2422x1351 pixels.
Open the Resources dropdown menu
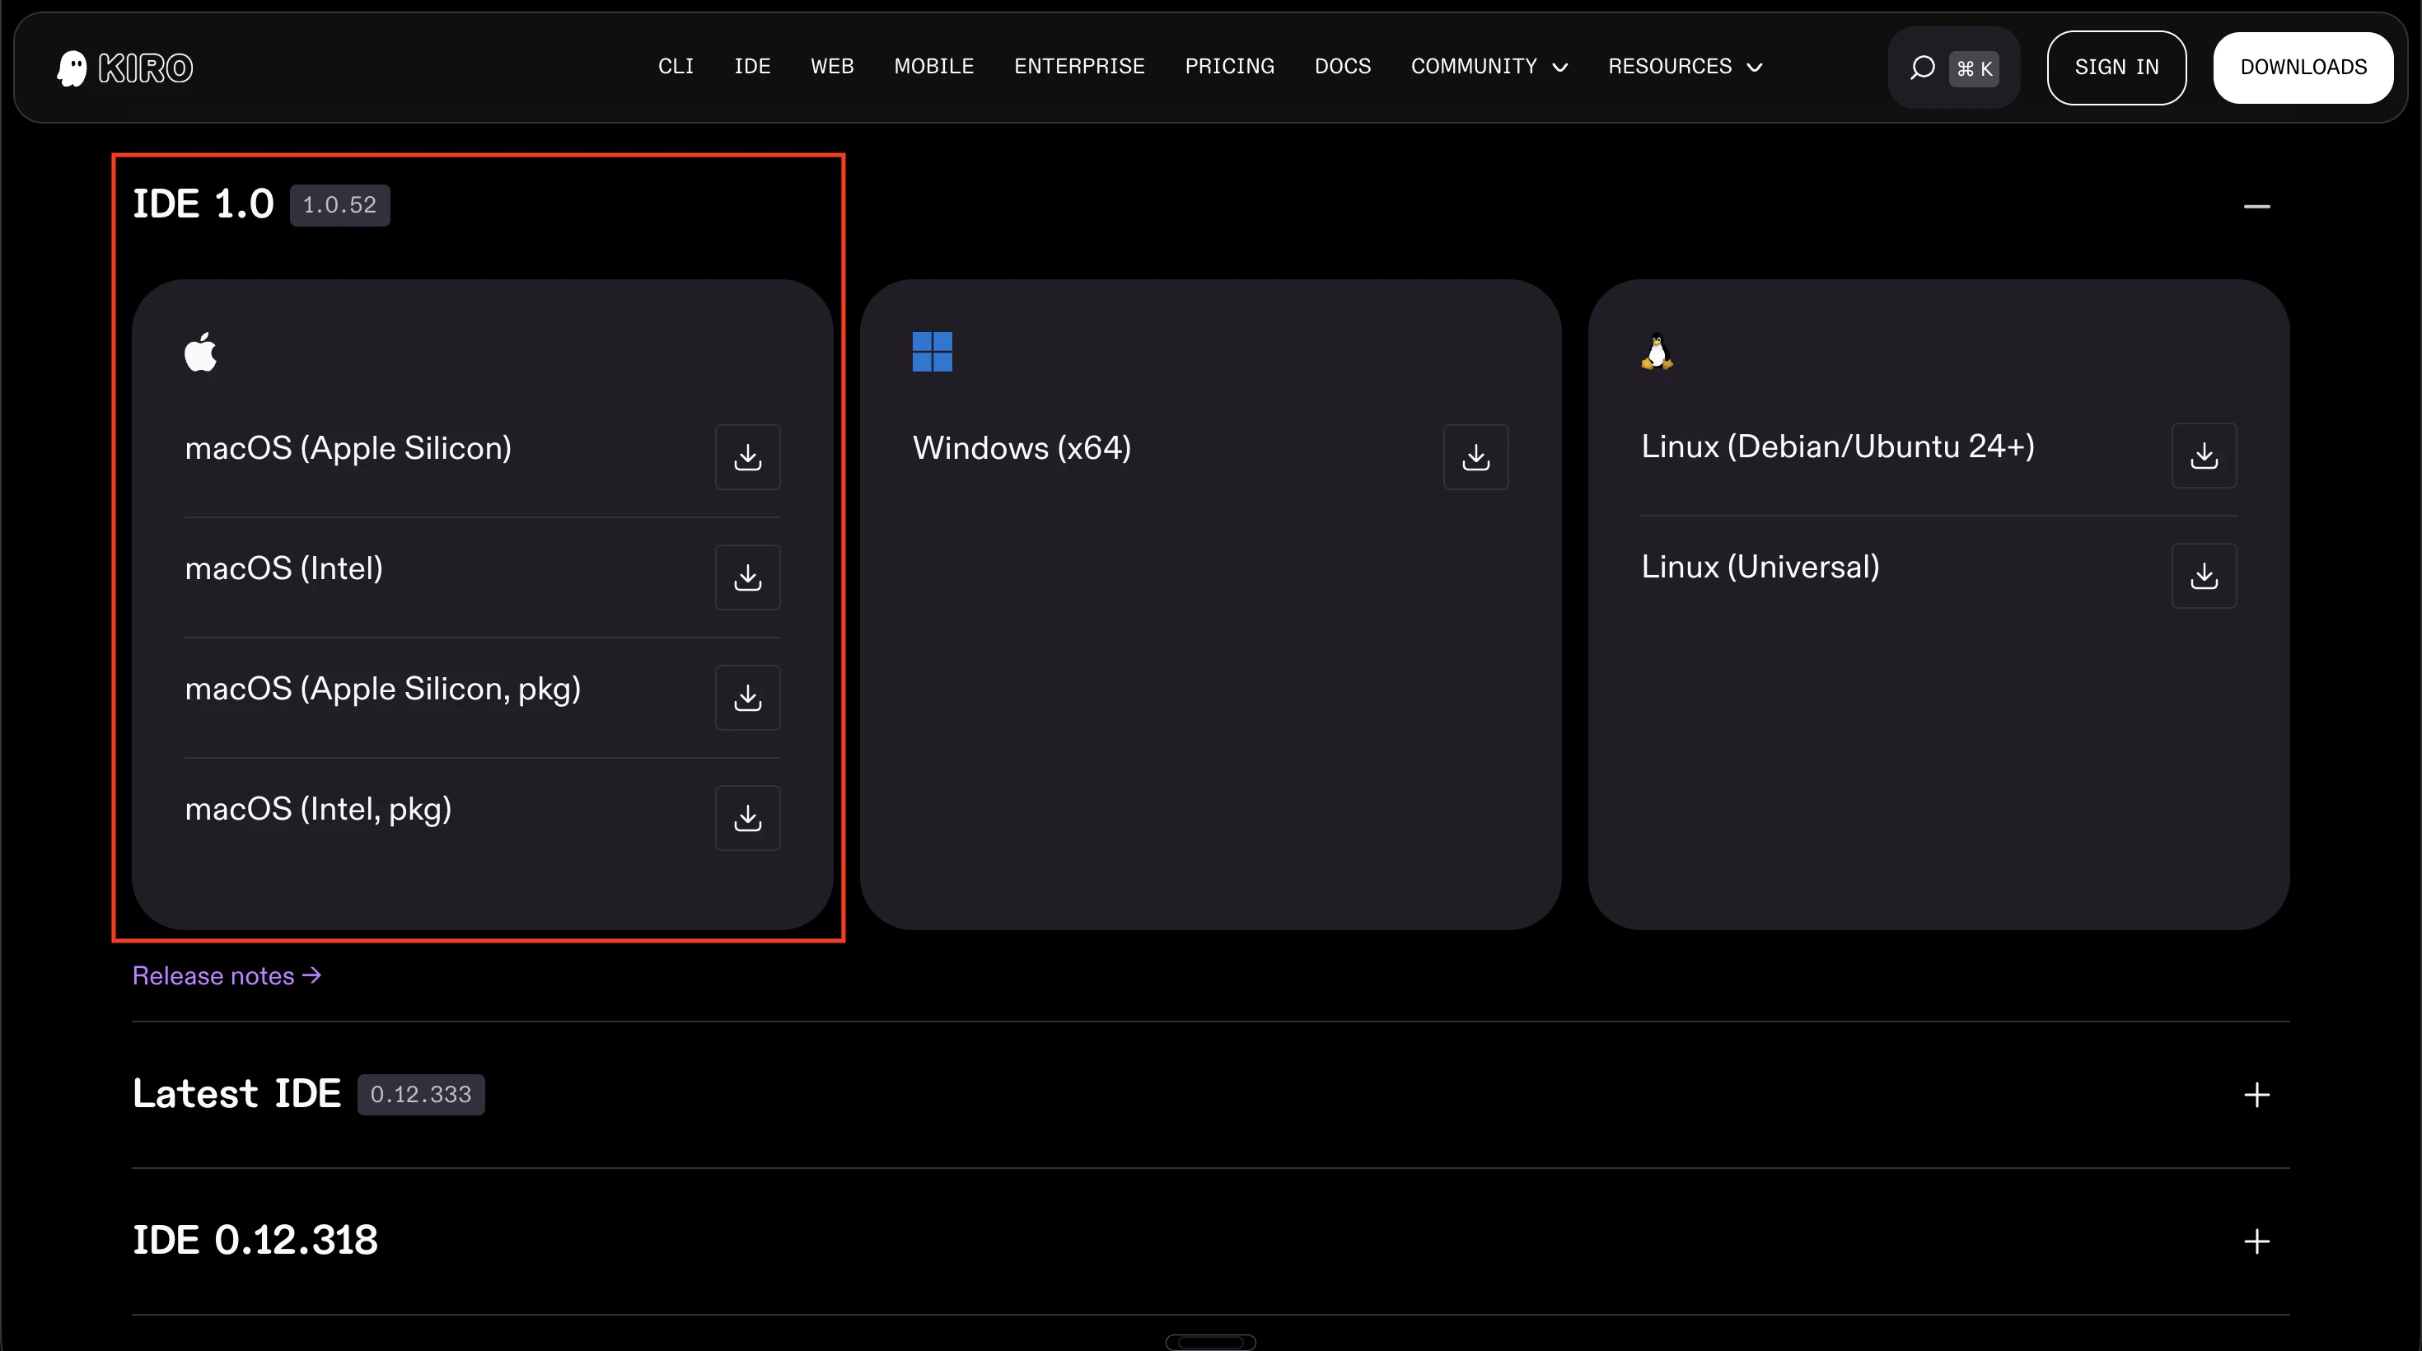[x=1685, y=67]
